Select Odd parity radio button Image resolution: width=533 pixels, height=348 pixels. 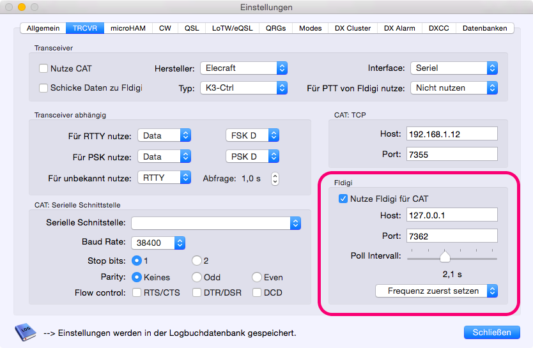point(197,277)
